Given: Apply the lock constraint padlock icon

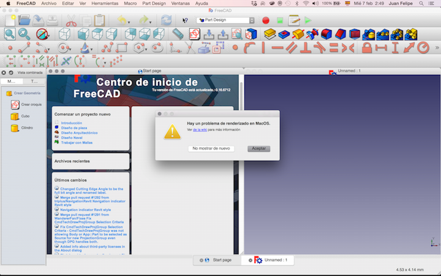Looking at the screenshot, I should (x=367, y=48).
